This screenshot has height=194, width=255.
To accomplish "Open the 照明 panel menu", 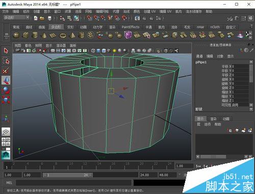I will [x=38, y=45].
